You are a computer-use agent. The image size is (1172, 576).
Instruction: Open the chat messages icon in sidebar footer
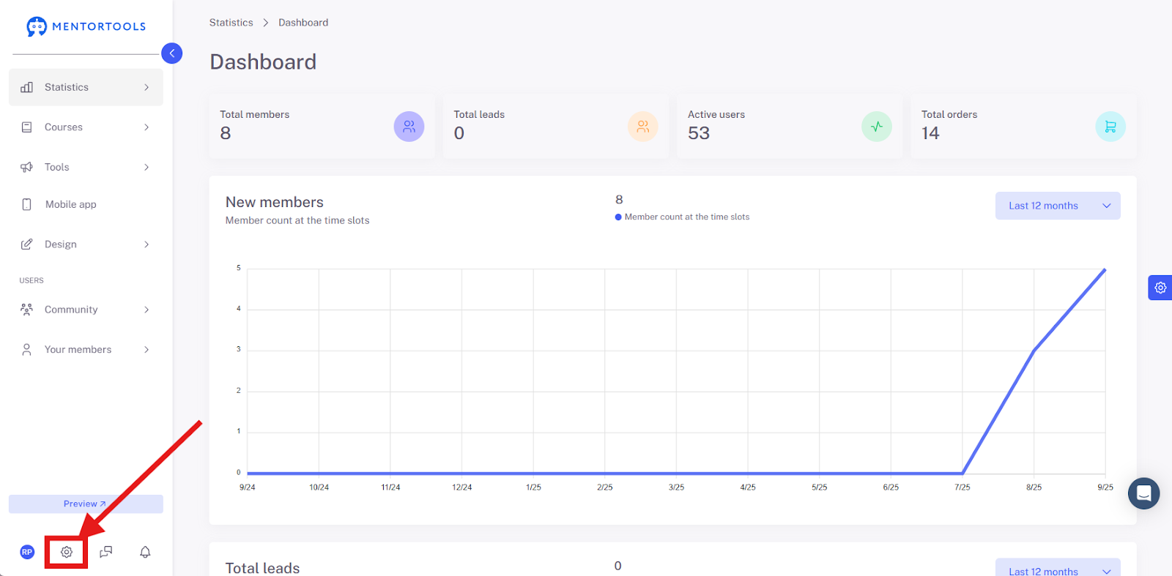(x=106, y=552)
